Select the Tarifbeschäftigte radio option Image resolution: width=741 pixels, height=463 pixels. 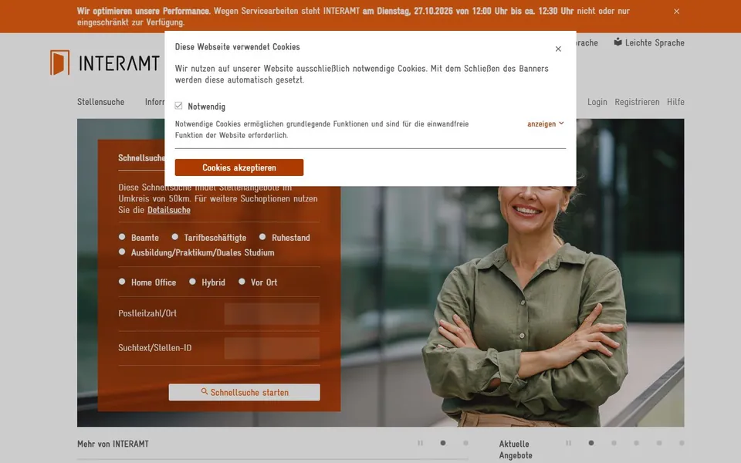(x=175, y=237)
